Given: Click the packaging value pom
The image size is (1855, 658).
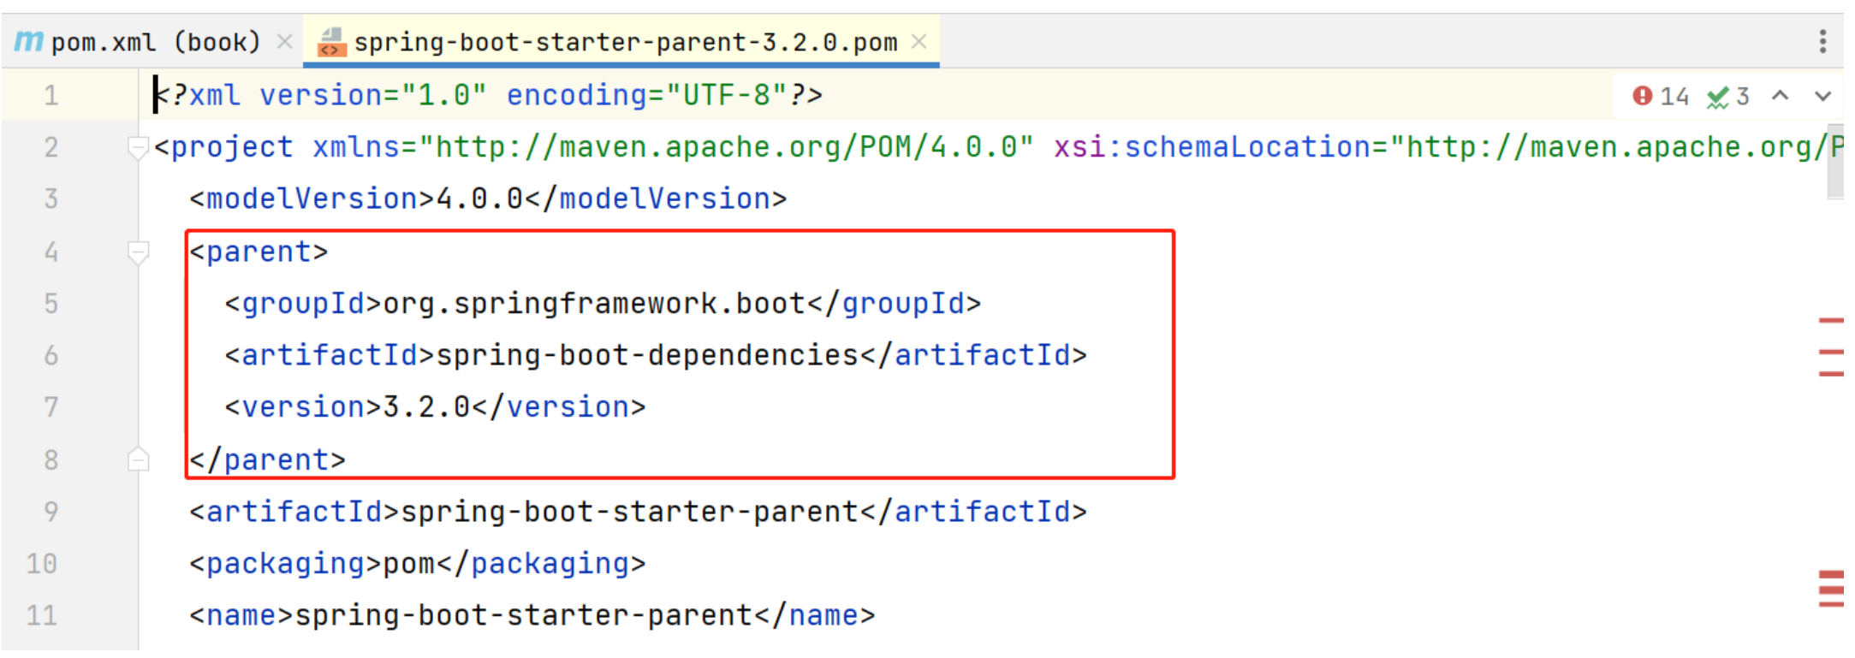Looking at the screenshot, I should tap(409, 564).
